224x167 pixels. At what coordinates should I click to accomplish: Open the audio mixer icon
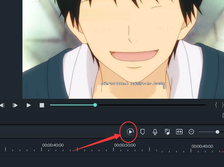click(167, 132)
